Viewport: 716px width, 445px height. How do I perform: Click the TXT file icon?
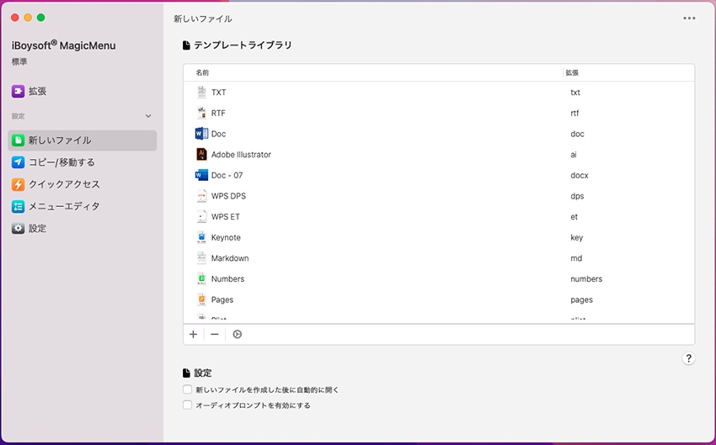click(201, 92)
